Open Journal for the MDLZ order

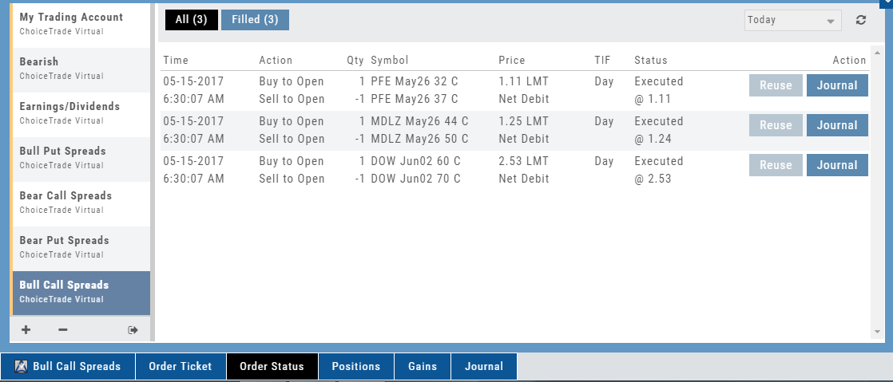point(836,125)
